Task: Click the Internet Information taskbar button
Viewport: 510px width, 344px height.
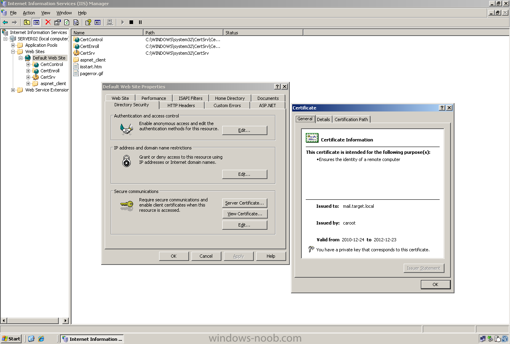Action: pos(92,339)
